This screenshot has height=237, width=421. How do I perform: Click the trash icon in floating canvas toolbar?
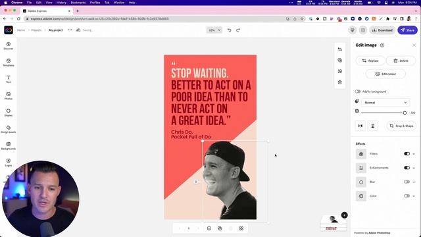[339, 82]
